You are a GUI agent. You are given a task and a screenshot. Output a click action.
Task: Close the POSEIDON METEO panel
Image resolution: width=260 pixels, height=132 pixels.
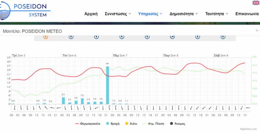(257, 30)
